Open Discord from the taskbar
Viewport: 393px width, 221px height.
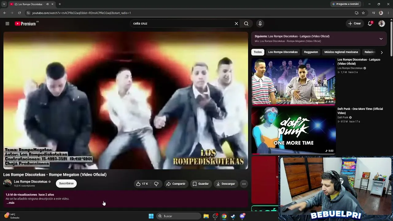click(242, 216)
